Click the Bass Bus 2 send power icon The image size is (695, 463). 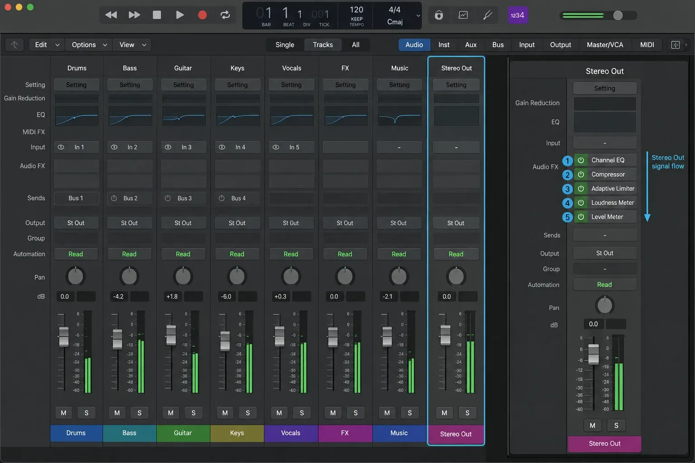(x=114, y=198)
